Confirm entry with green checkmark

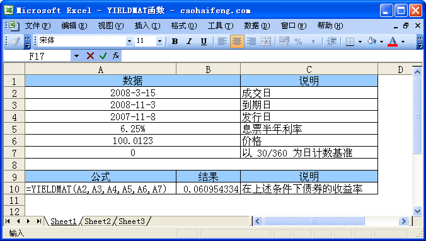tap(103, 56)
